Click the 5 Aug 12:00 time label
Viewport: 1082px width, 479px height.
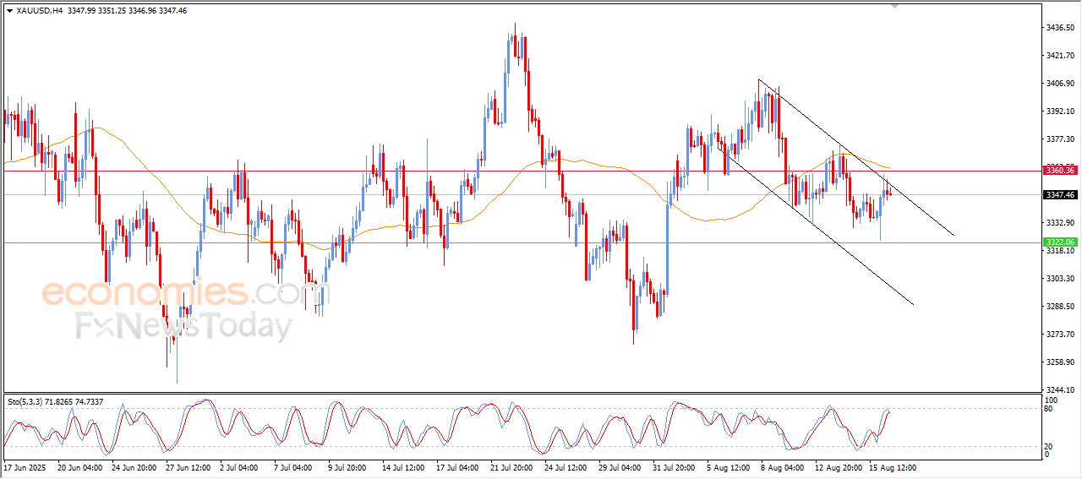pos(727,467)
